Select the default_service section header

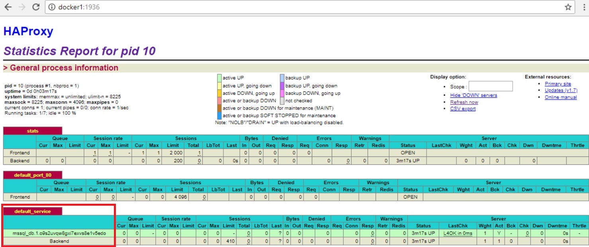click(33, 211)
